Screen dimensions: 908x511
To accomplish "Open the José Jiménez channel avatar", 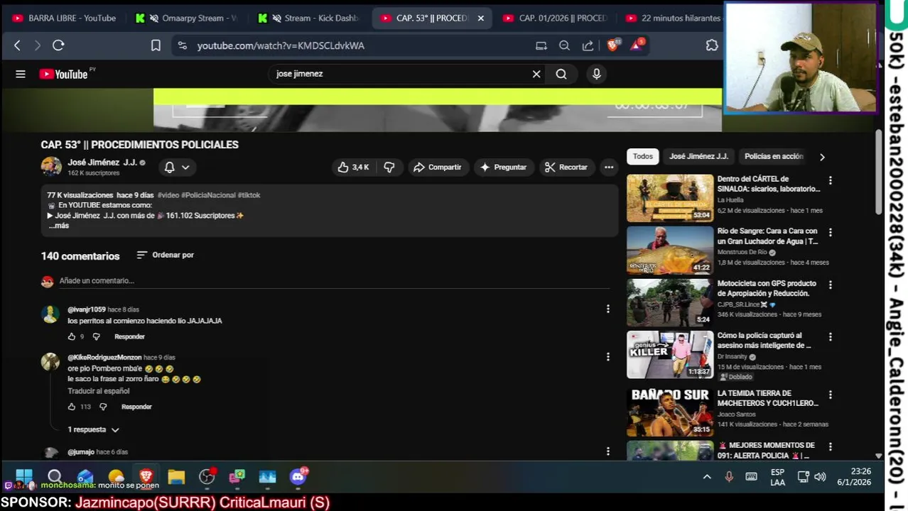I will (x=51, y=167).
